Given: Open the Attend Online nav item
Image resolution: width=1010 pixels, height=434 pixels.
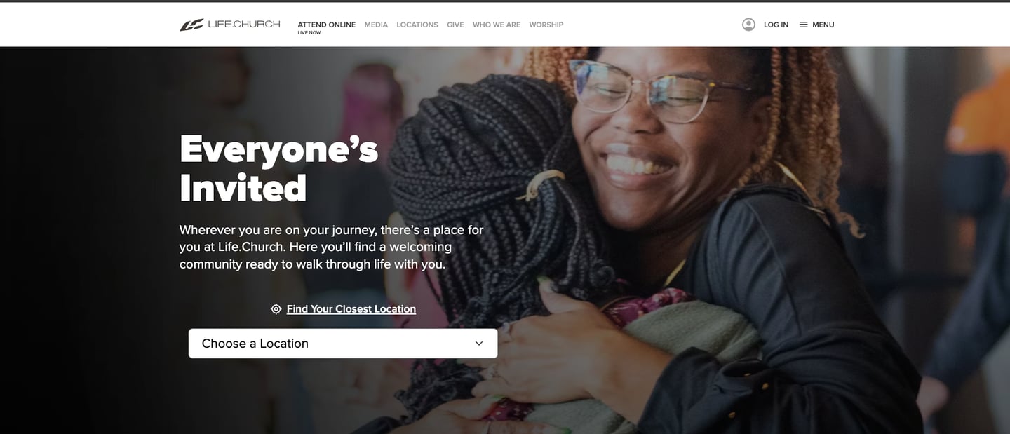Looking at the screenshot, I should (326, 25).
